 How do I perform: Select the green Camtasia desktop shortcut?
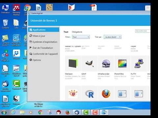[x=16, y=85]
